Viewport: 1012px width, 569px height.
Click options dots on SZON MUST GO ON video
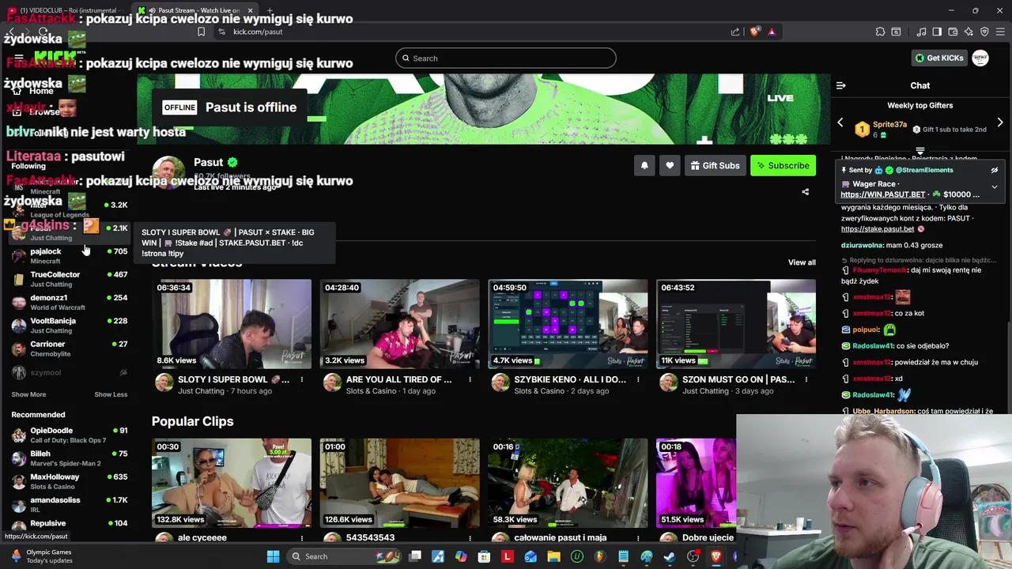(806, 379)
